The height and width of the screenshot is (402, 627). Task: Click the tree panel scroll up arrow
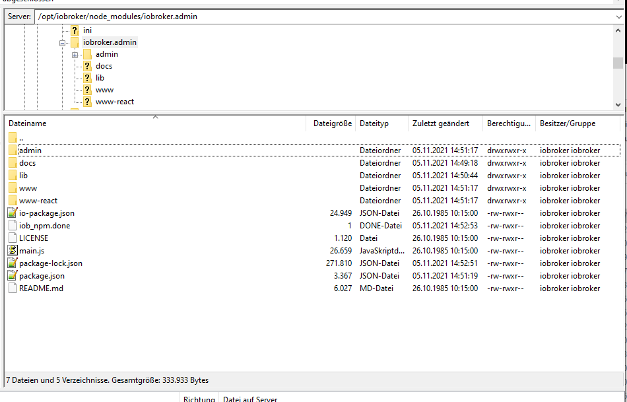pyautogui.click(x=618, y=30)
